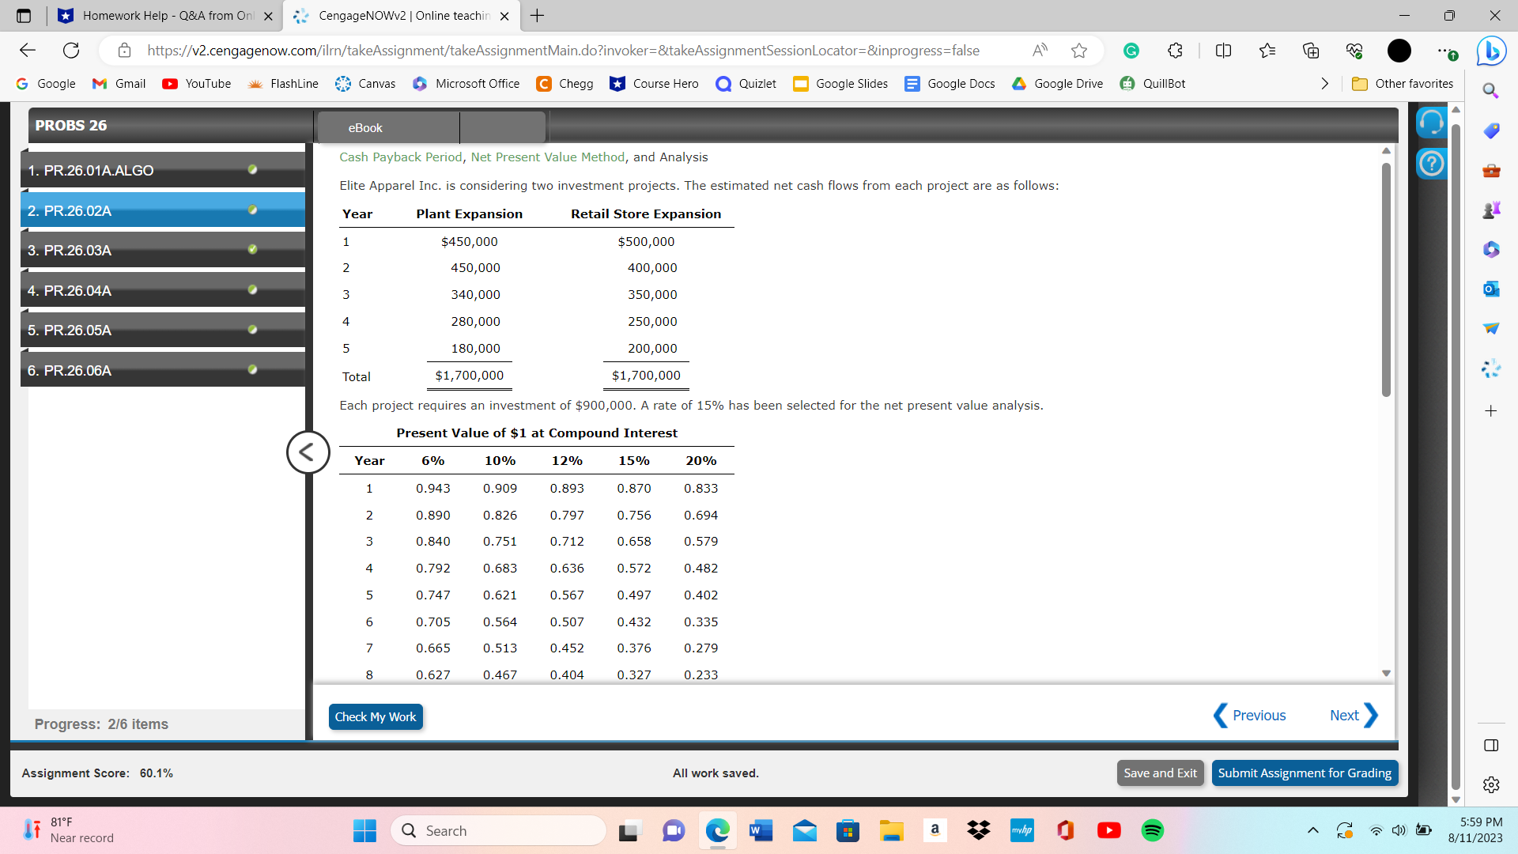
Task: Open browser Collections
Action: [1311, 51]
